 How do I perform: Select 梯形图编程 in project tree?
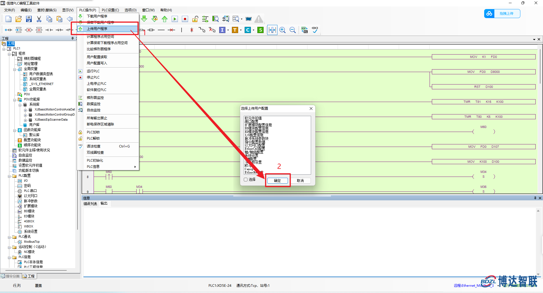coord(32,59)
